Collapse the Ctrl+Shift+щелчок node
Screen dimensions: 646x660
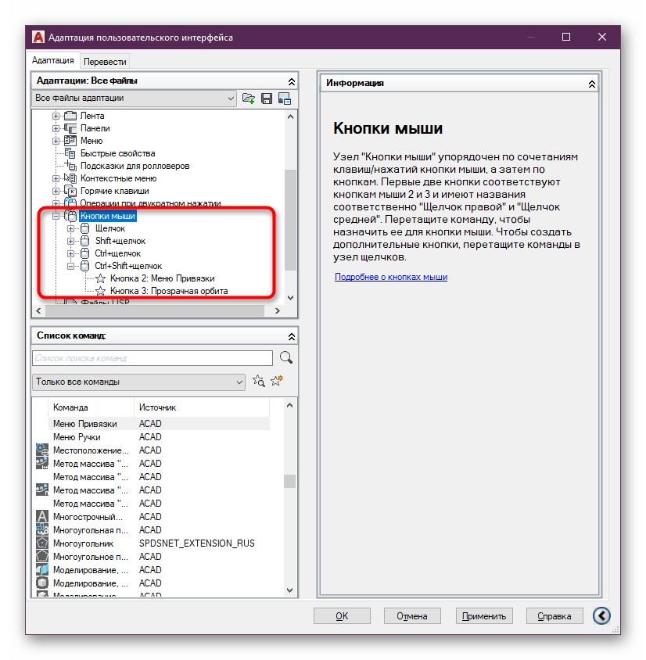pos(71,266)
